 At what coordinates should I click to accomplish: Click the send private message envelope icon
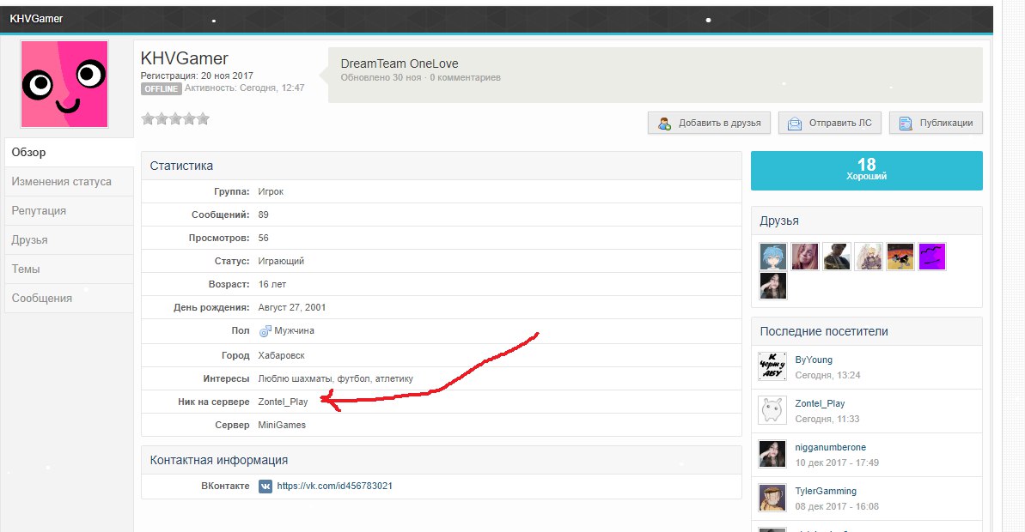tap(794, 124)
